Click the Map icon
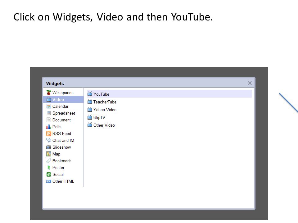 click(49, 154)
